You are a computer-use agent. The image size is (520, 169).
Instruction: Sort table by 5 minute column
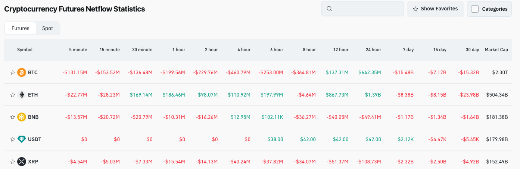tap(78, 50)
